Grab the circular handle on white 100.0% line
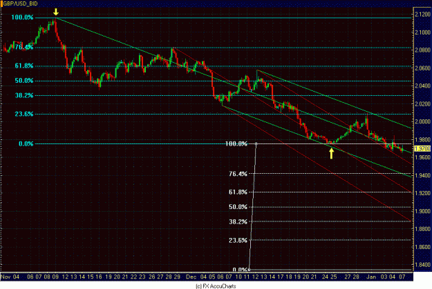Viewport: 432px width, 289px height. [x=256, y=144]
